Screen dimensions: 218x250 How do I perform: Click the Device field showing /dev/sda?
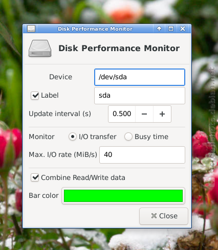(140, 77)
